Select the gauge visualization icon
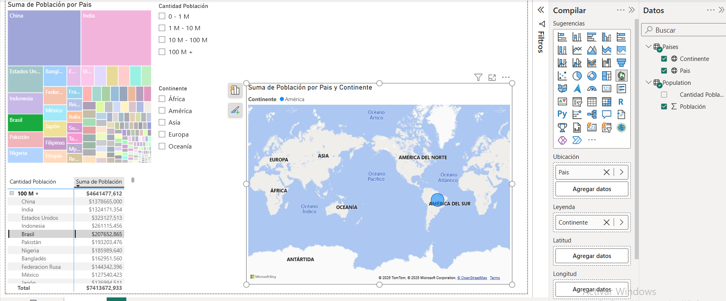 tap(592, 89)
